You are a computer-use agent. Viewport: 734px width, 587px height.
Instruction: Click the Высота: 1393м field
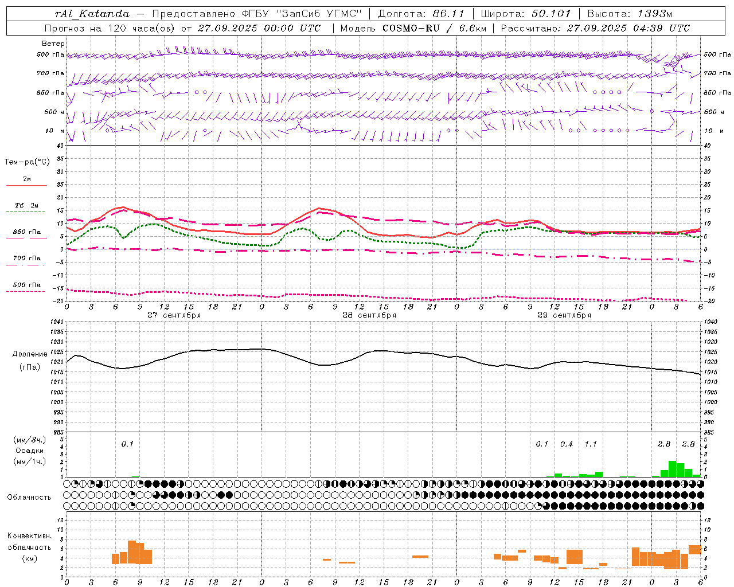tap(630, 14)
